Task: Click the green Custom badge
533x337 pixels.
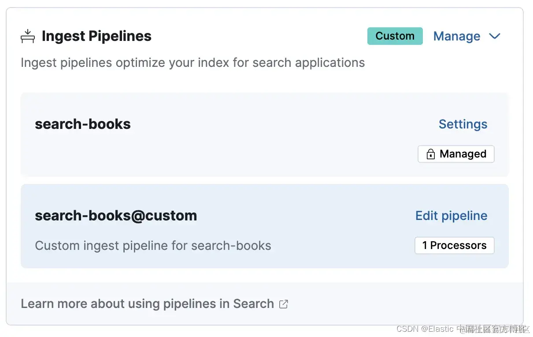Action: tap(395, 36)
